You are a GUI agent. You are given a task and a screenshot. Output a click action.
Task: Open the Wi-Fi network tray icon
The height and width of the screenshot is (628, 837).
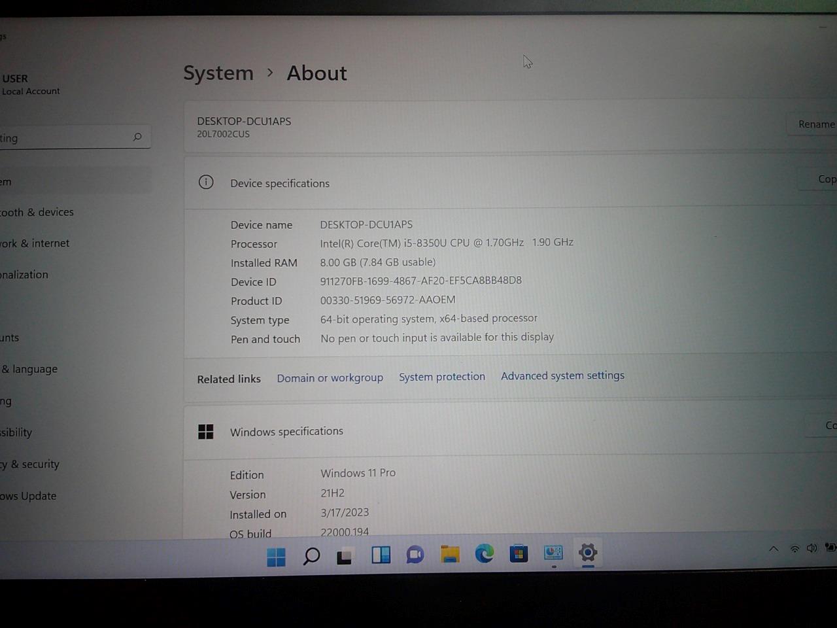pos(794,548)
